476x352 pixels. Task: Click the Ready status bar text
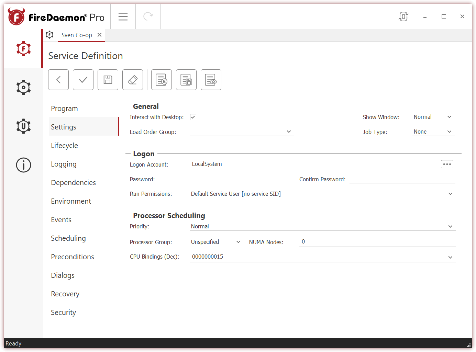13,343
